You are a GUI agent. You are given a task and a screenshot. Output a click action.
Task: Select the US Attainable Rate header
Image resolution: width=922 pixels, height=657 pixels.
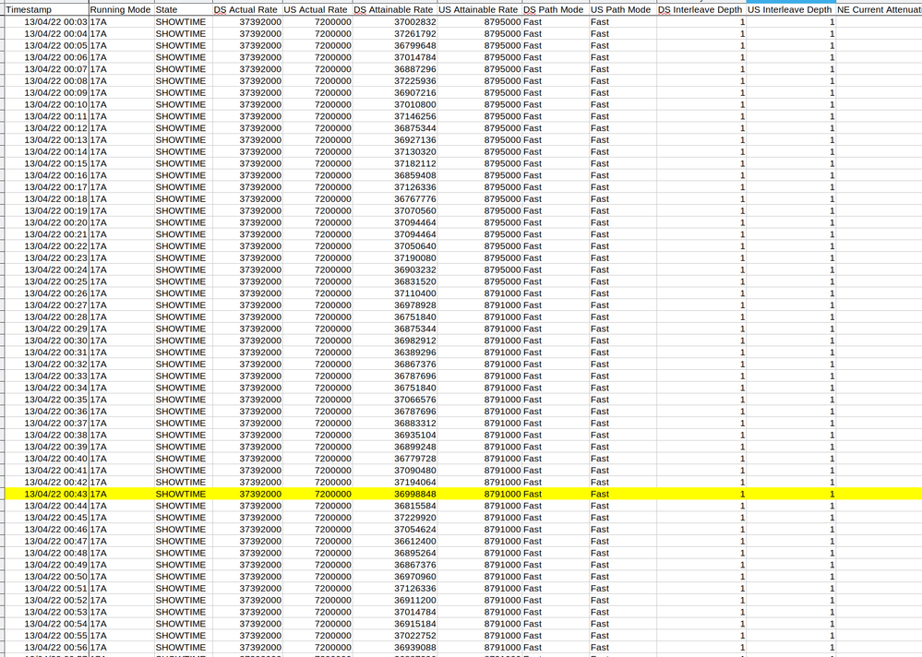click(x=479, y=9)
